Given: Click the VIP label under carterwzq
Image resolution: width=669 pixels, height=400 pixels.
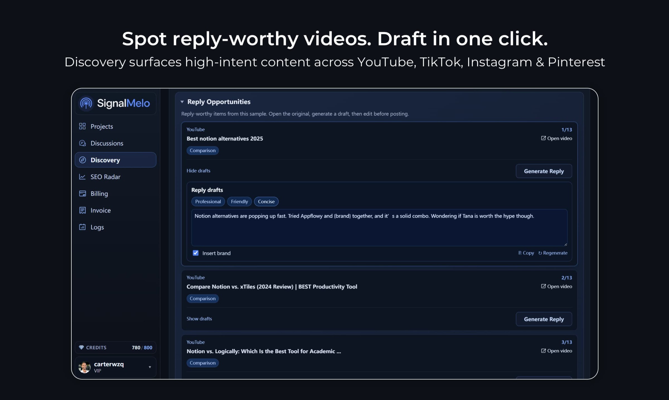Looking at the screenshot, I should (x=98, y=371).
